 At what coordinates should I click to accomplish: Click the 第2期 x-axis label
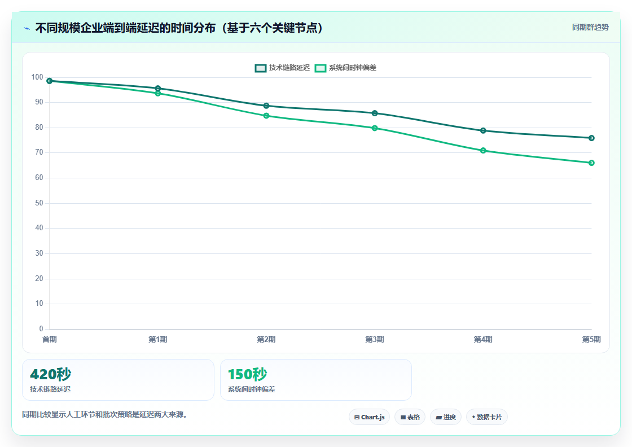tap(266, 339)
